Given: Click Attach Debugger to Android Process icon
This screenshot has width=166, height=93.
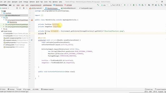Looking at the screenshot, I should pyautogui.click(x=142, y=5).
